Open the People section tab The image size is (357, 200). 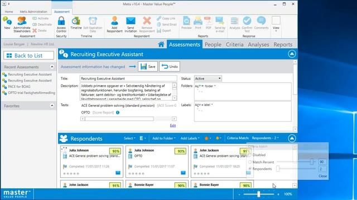(x=213, y=44)
